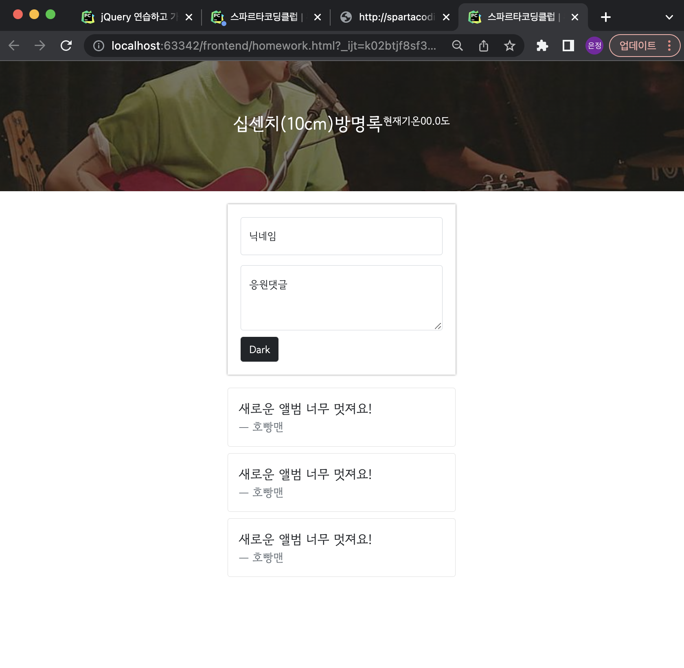Click third 새로운 앨범 너무 멋져요! comment card
Image resolution: width=684 pixels, height=668 pixels.
[x=341, y=548]
